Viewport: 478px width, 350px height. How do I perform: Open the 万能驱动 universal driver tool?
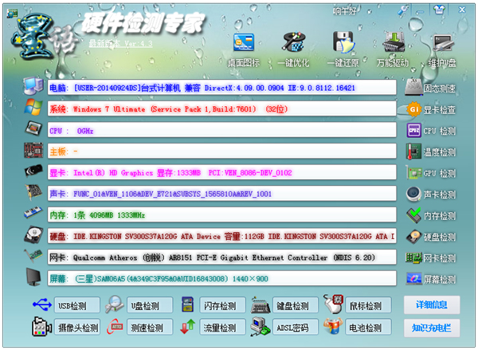pyautogui.click(x=393, y=50)
